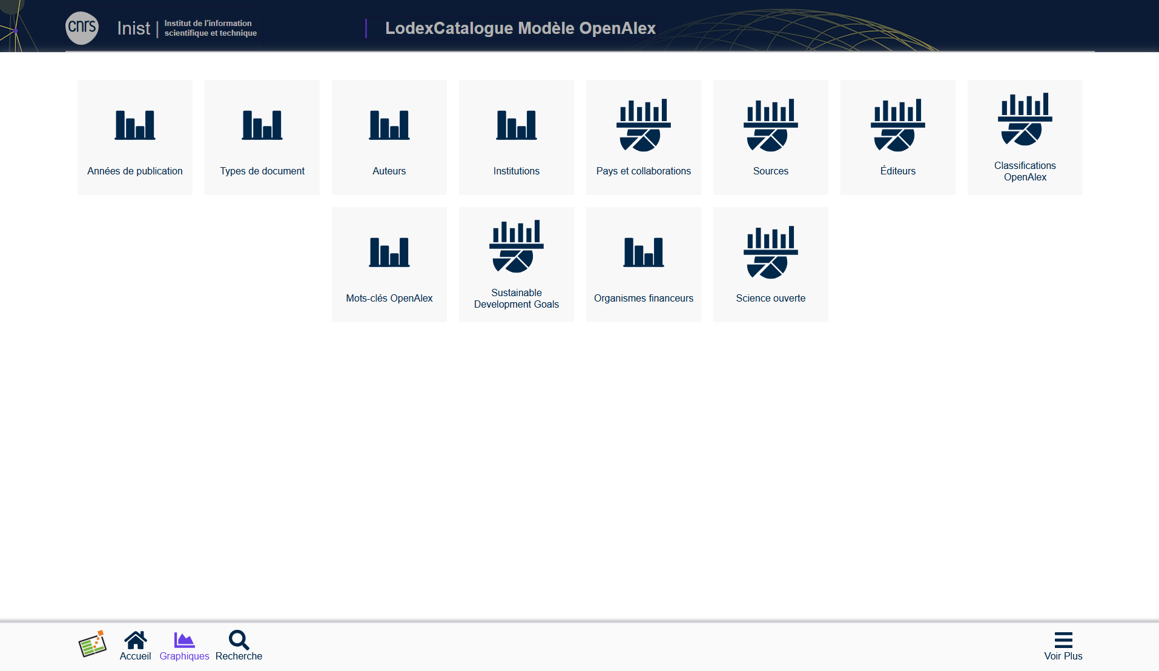Viewport: 1159px width, 671px height.
Task: Go to Accueil via the house icon
Action: click(136, 640)
